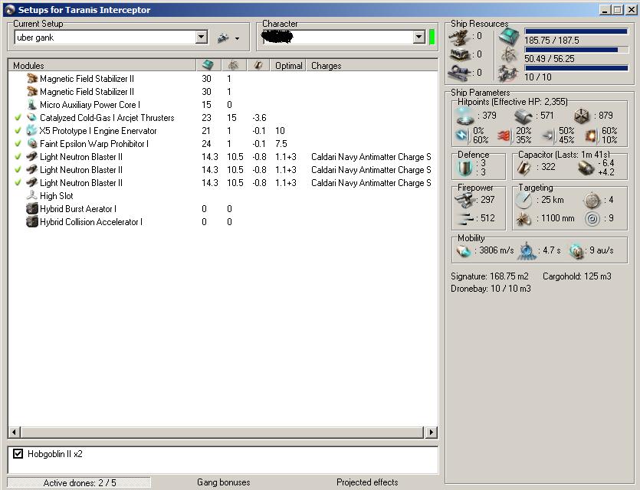Select the Hybrid Burst Aerator I row text
This screenshot has width=640, height=490.
point(78,209)
